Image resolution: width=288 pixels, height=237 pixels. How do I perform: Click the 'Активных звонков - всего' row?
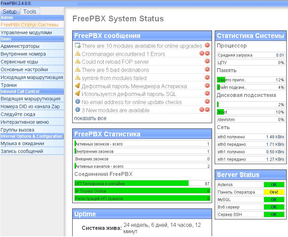pos(142,144)
